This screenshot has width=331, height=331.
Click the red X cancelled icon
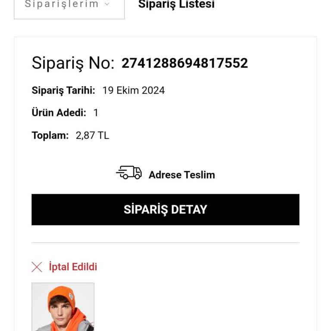click(37, 267)
